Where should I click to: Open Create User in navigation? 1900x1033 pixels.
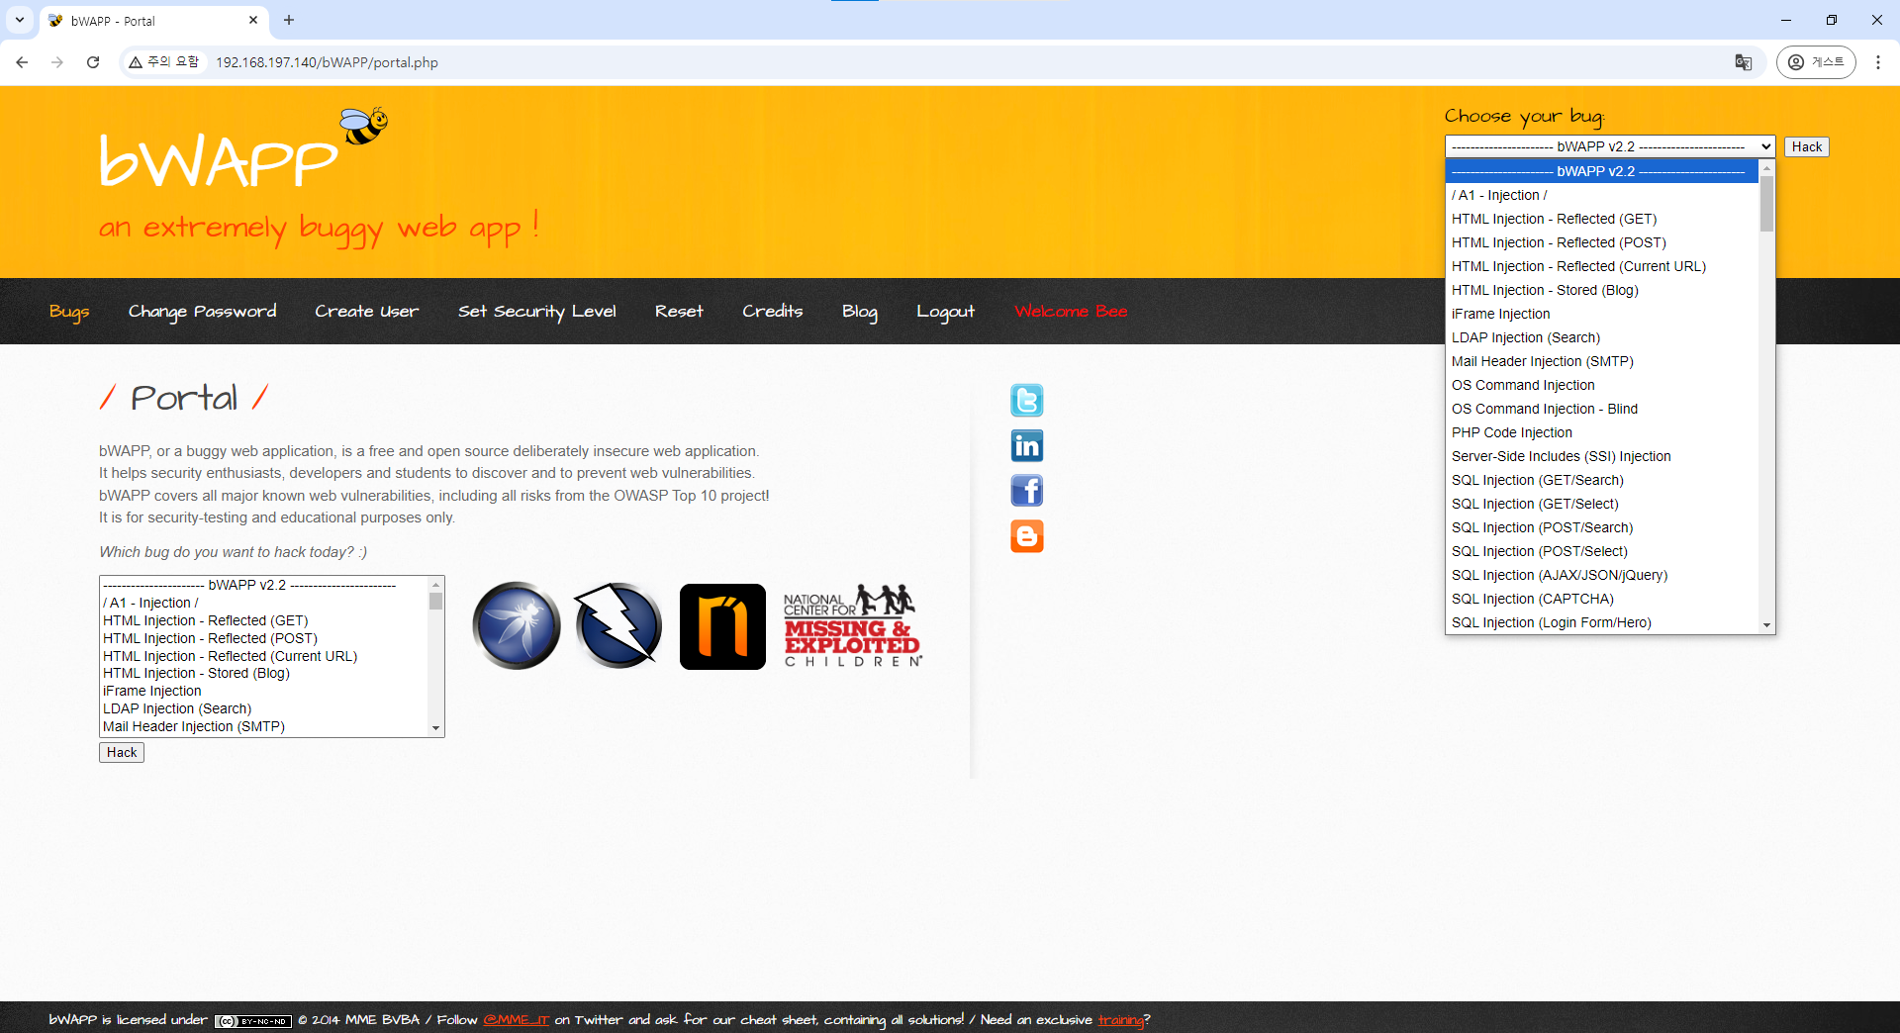pyautogui.click(x=366, y=312)
